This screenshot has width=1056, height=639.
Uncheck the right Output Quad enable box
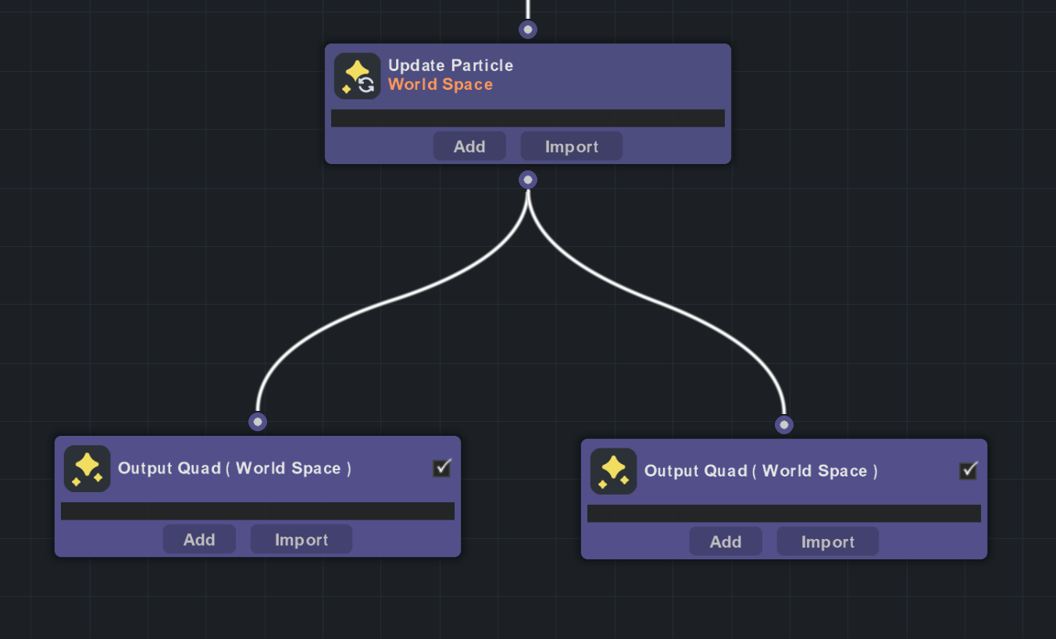[x=968, y=471]
